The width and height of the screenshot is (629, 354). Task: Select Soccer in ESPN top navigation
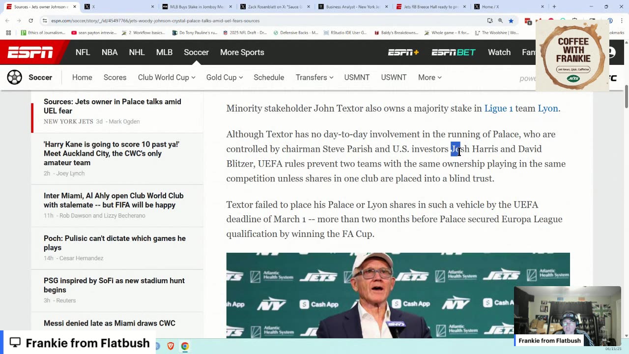(196, 52)
